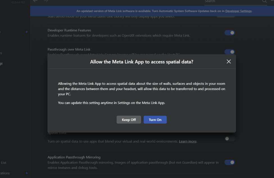Image resolution: width=274 pixels, height=178 pixels.
Task: Go back with the left arrow
Action: [x=35, y=1]
